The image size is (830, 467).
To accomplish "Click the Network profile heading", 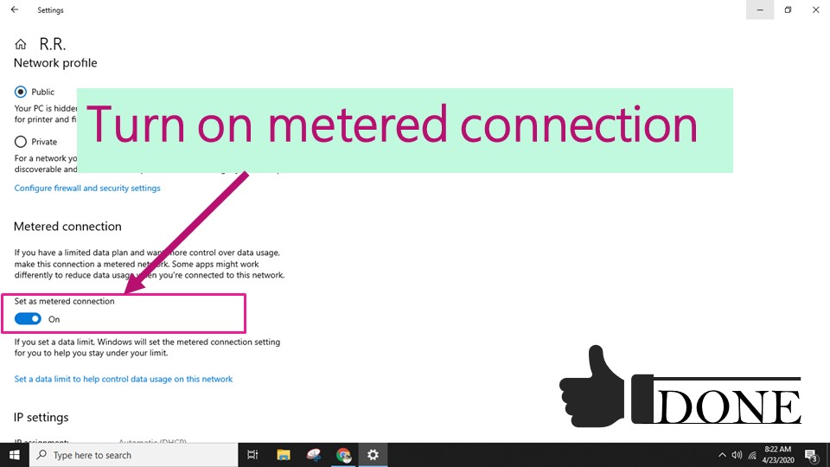I will click(x=55, y=62).
